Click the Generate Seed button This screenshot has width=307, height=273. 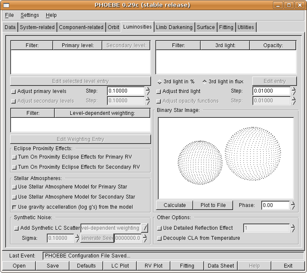click(97, 238)
